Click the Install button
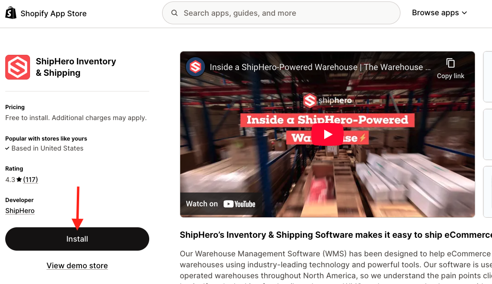 coord(77,239)
